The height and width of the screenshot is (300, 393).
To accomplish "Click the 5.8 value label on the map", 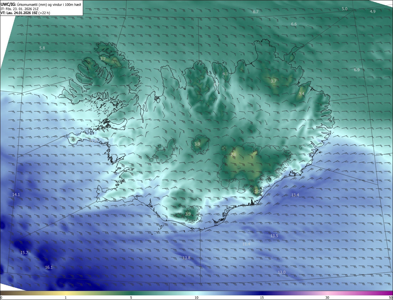I will pos(42,48).
